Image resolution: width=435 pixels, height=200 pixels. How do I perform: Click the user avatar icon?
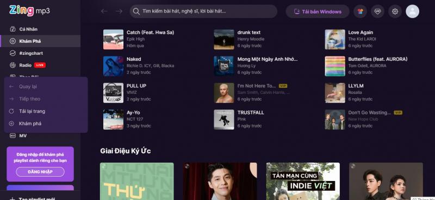412,11
